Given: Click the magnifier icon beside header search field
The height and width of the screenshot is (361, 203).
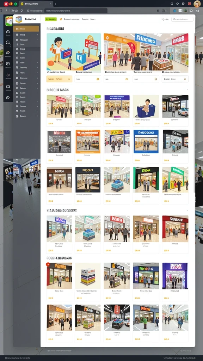Looking at the screenshot, I should pyautogui.click(x=163, y=19).
